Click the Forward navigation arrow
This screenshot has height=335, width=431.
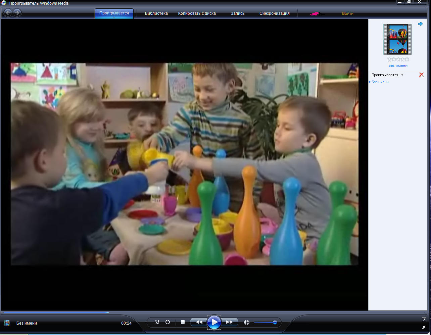click(17, 13)
